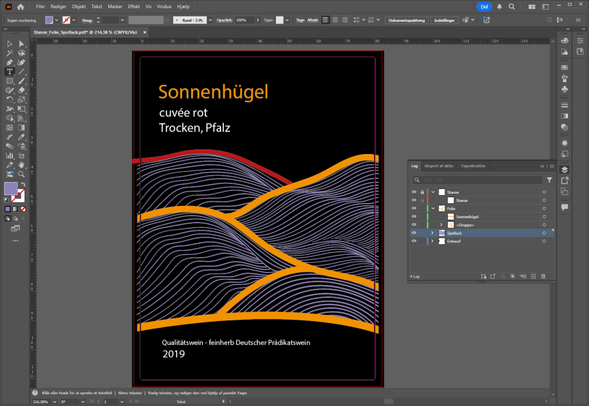This screenshot has width=589, height=406.
Task: Expand the Spotlack layer
Action: click(432, 233)
